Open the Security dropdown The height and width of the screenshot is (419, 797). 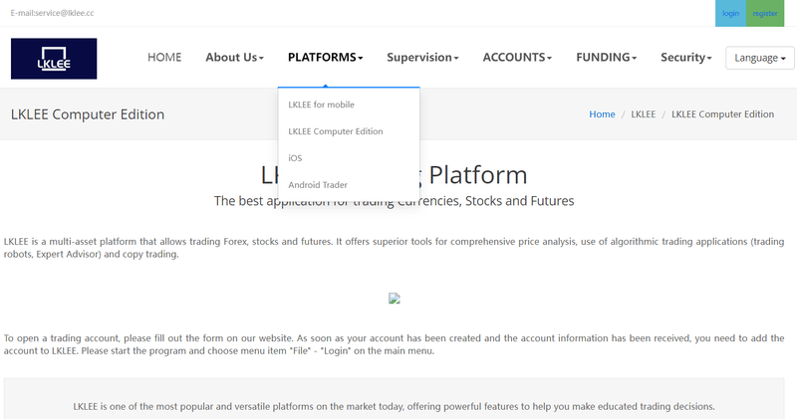click(x=685, y=58)
